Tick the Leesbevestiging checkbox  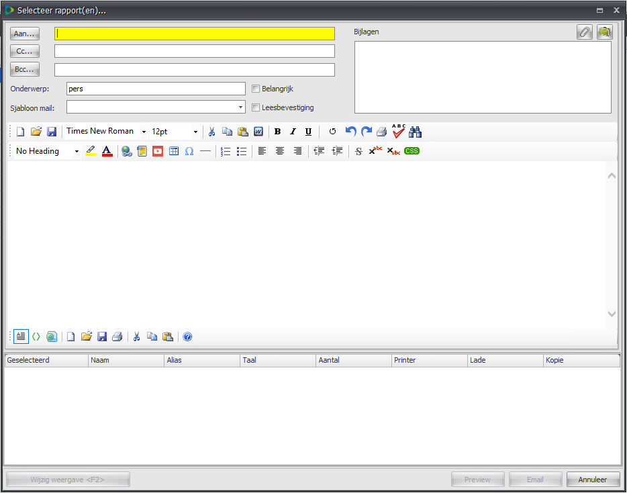tap(256, 107)
